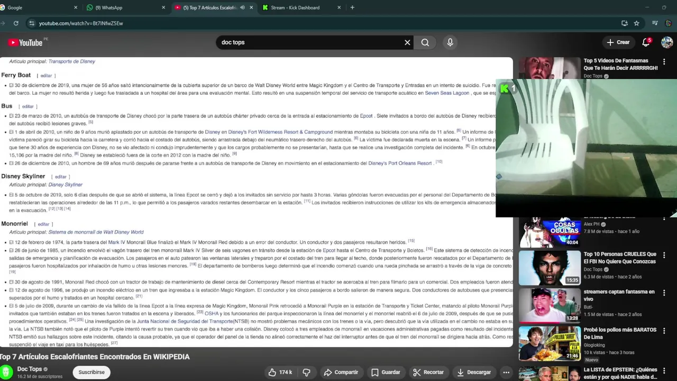Open the Doc Tops channel name
This screenshot has height=381, width=677.
click(30, 369)
